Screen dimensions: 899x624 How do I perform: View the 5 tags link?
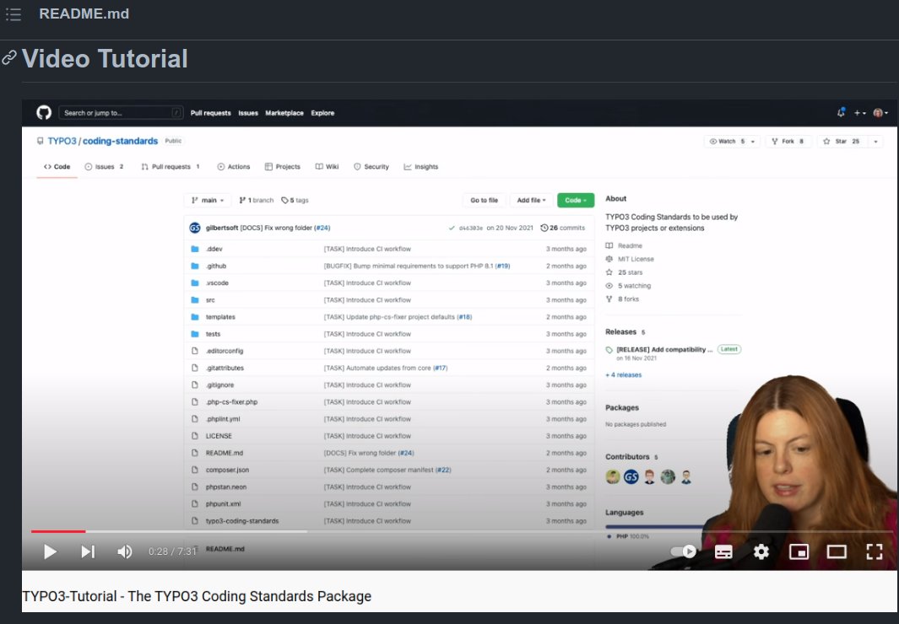[295, 201]
